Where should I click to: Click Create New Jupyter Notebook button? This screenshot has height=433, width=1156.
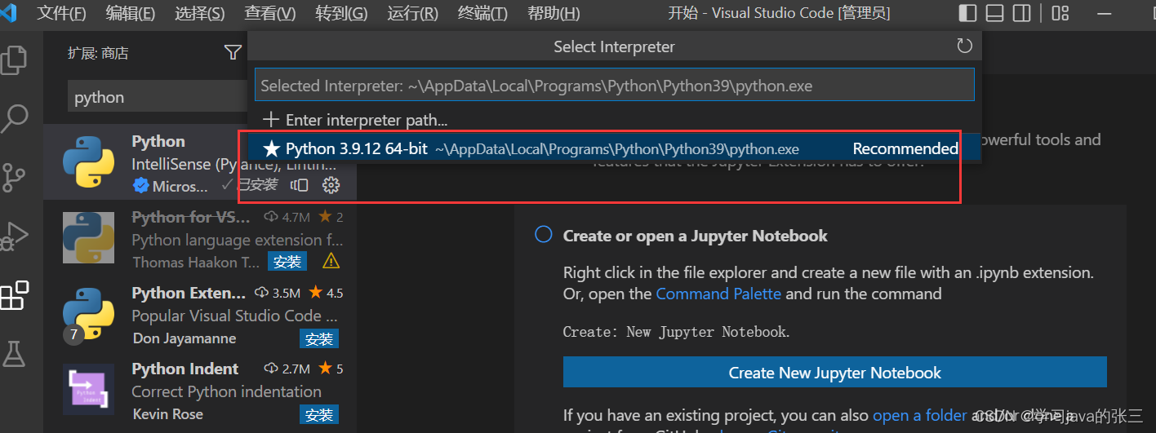click(x=834, y=373)
